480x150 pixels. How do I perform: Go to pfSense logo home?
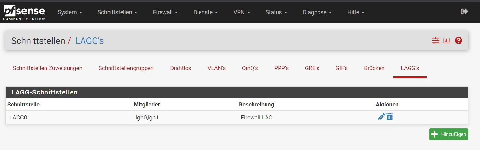click(24, 12)
